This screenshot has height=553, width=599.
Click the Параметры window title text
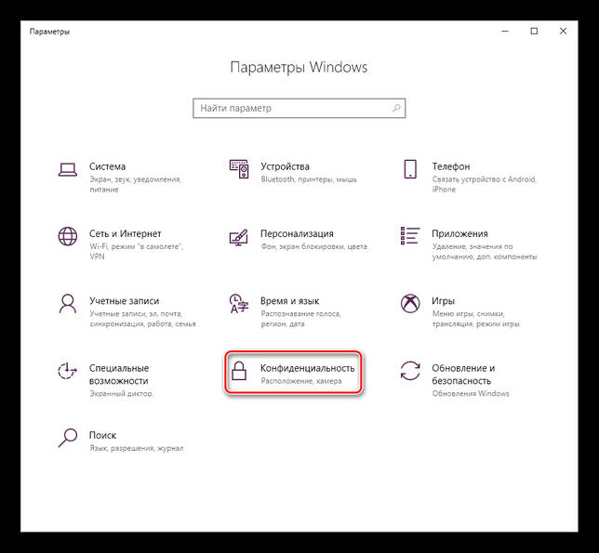[x=49, y=32]
